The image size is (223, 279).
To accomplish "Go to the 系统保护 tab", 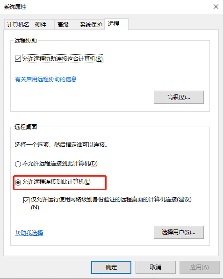I will coord(91,24).
